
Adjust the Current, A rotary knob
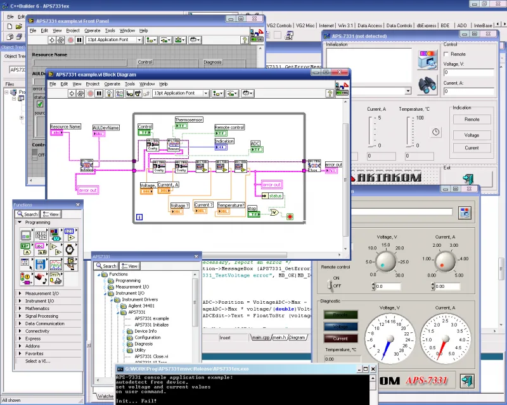pyautogui.click(x=446, y=261)
